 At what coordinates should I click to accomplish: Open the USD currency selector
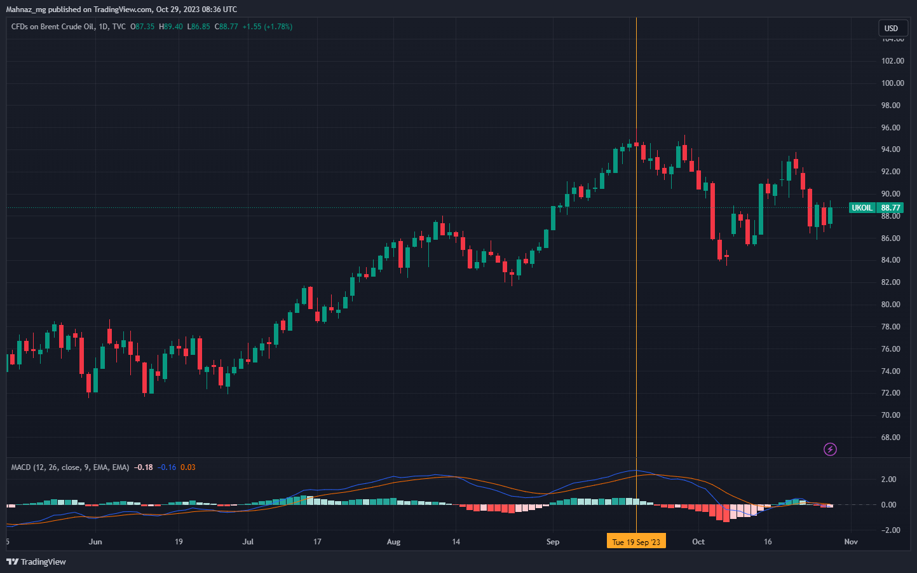click(891, 28)
